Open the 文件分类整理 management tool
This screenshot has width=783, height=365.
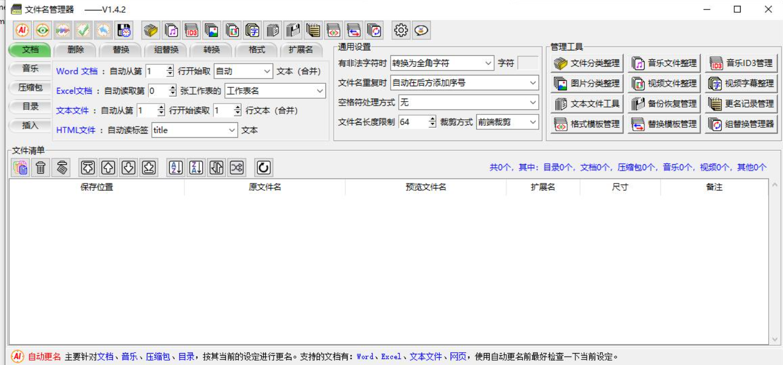click(x=587, y=63)
